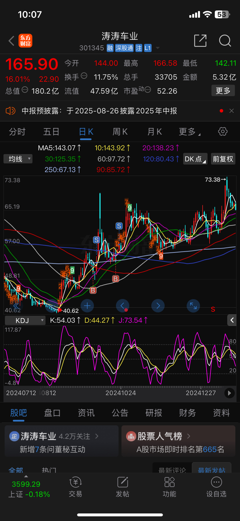
Task: Open 功能 functions grid icon
Action: [170, 487]
